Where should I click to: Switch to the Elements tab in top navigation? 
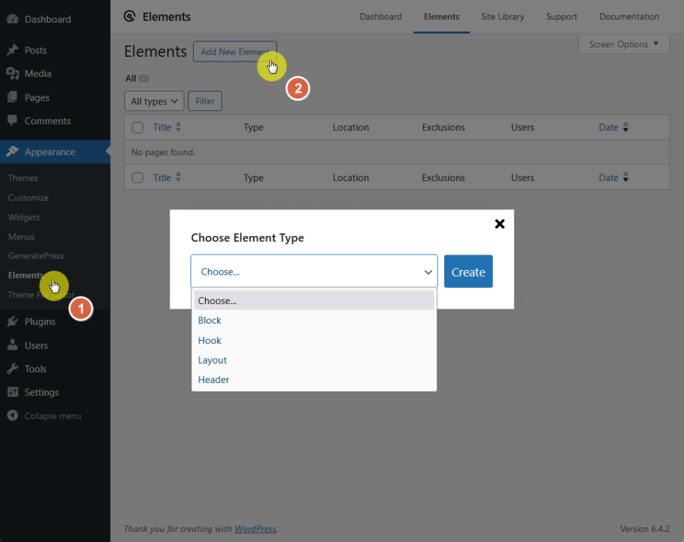[442, 17]
